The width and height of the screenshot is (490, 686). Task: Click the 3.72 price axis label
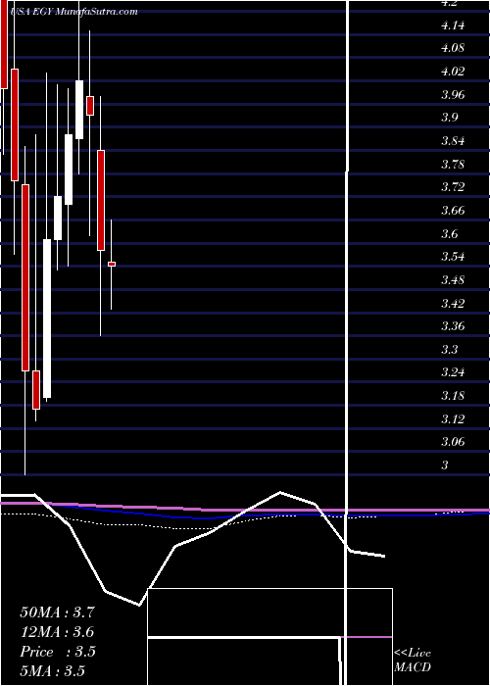coord(453,187)
